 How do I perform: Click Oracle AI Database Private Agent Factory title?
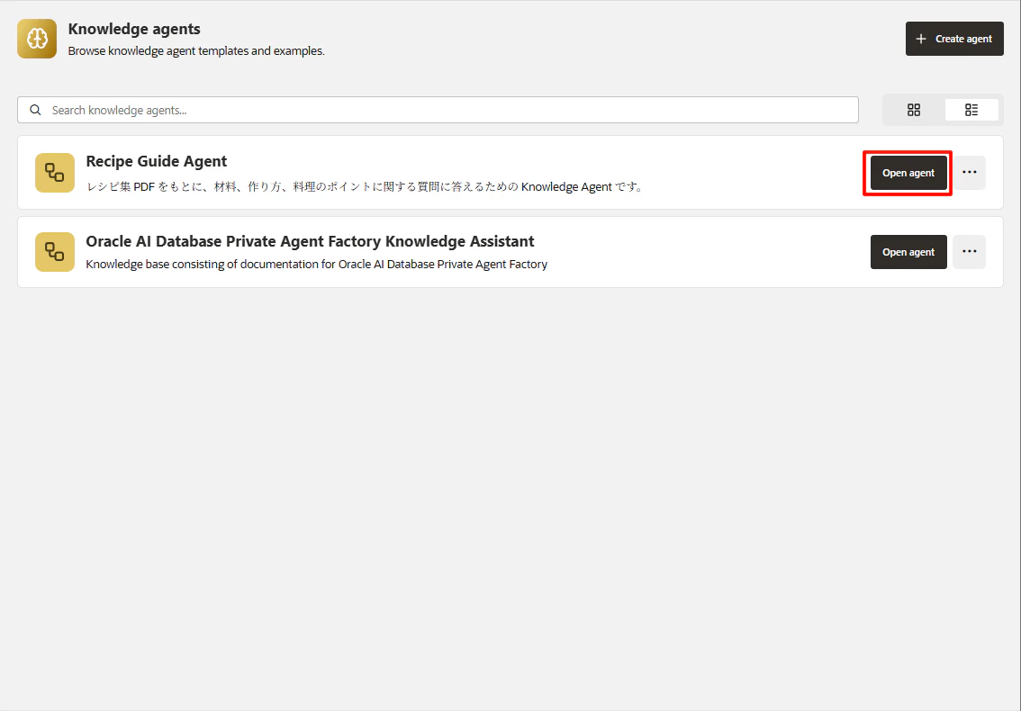click(x=310, y=241)
